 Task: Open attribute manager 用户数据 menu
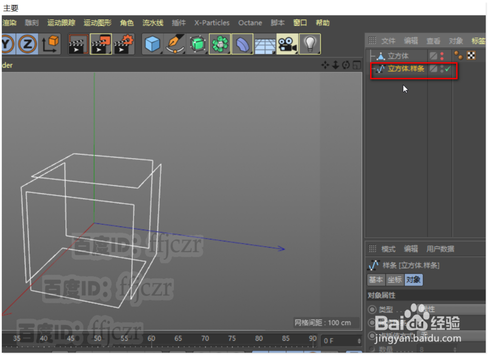(440, 249)
